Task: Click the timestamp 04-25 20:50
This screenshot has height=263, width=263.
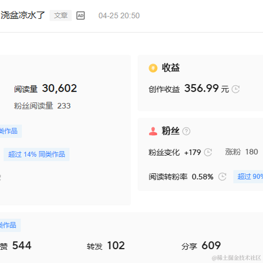Action: pos(119,15)
